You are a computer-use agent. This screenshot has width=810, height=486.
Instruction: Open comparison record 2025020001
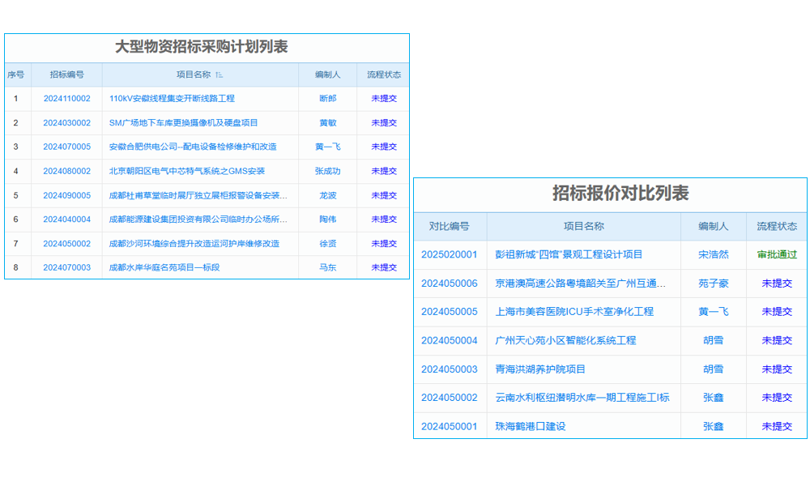(450, 254)
